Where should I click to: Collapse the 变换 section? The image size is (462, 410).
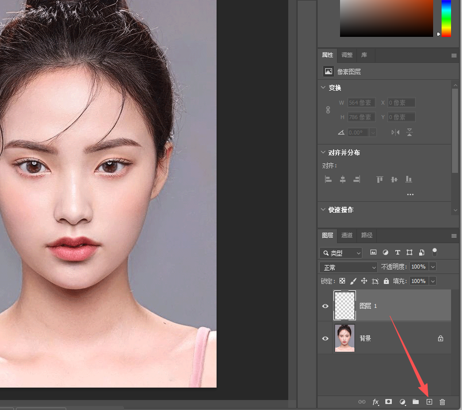[x=323, y=88]
